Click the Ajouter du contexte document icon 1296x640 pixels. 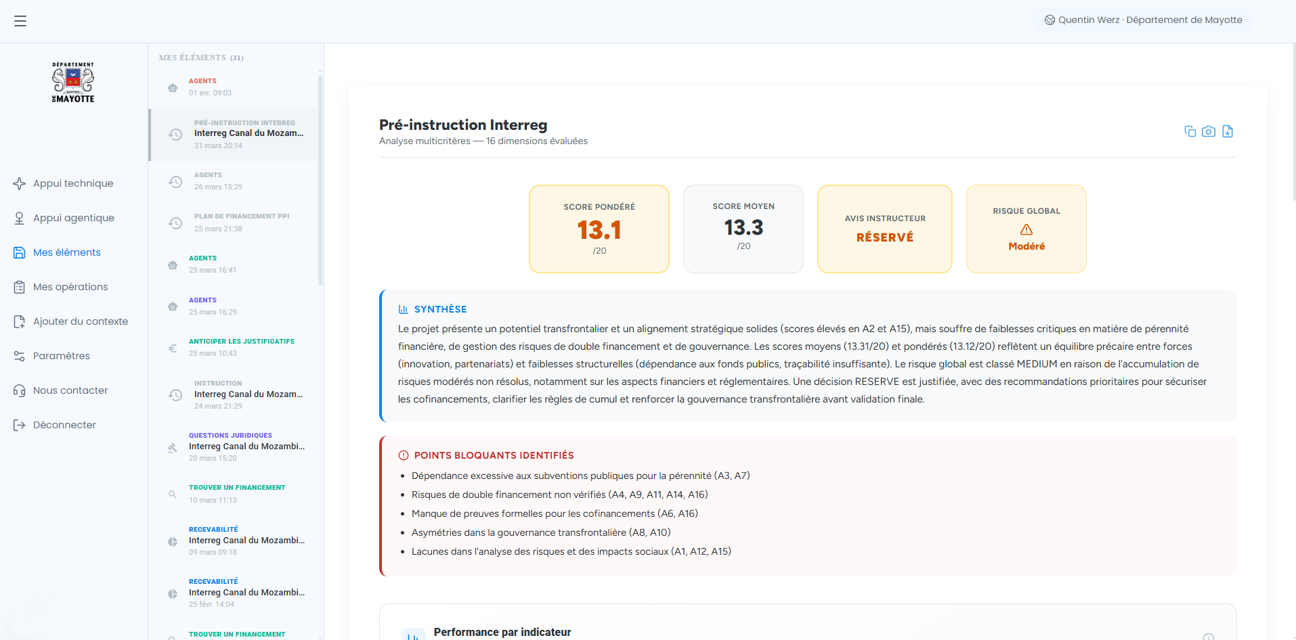click(x=20, y=321)
